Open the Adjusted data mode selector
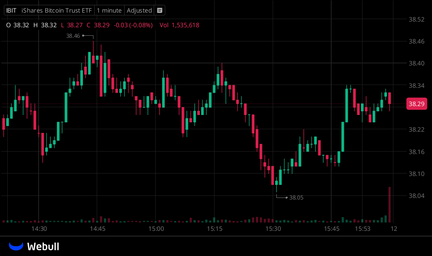The image size is (432, 256). 139,10
